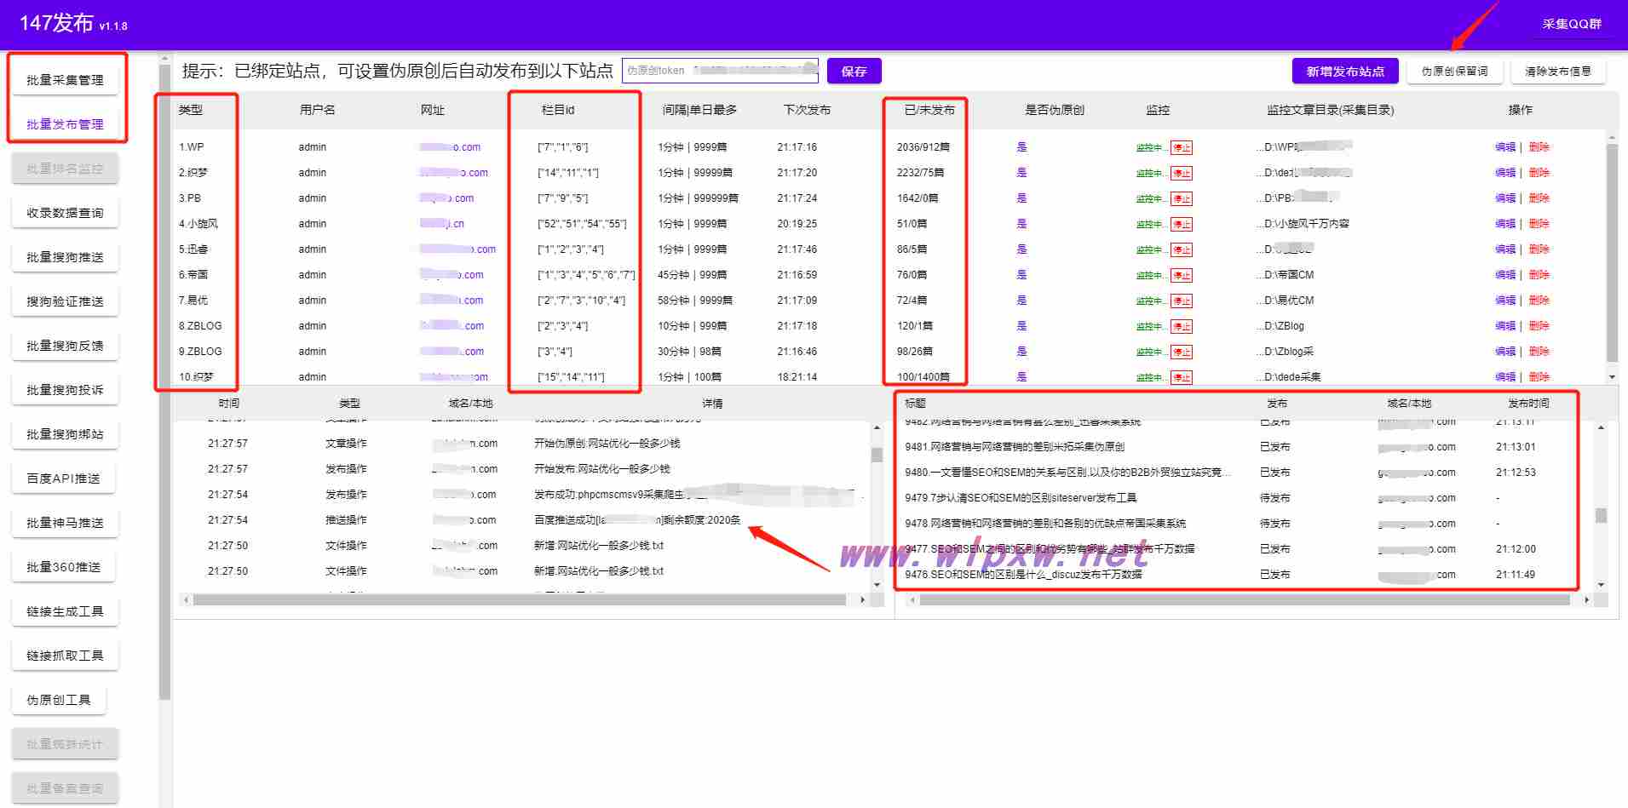The width and height of the screenshot is (1628, 808).
Task: Edit the 4.小旋风 site entry
Action: coord(1504,224)
